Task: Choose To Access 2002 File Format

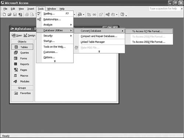Action: 149,42
